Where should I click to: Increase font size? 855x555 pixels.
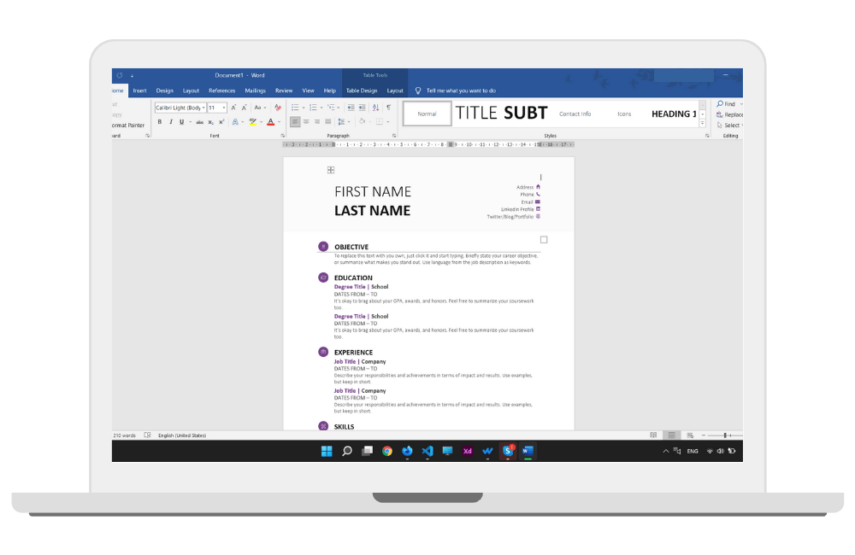point(233,108)
